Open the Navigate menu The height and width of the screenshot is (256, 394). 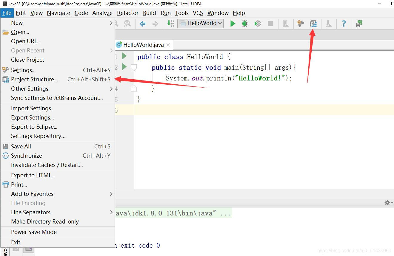tap(59, 13)
